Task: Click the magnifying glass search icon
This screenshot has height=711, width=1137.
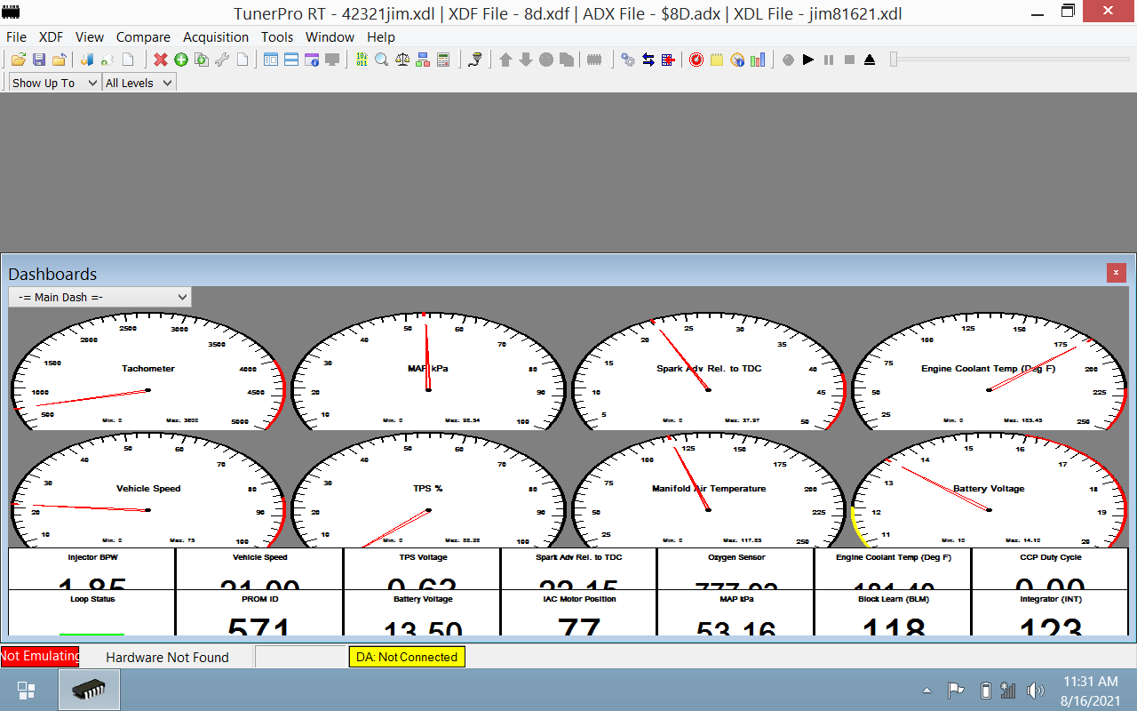Action: click(x=382, y=60)
